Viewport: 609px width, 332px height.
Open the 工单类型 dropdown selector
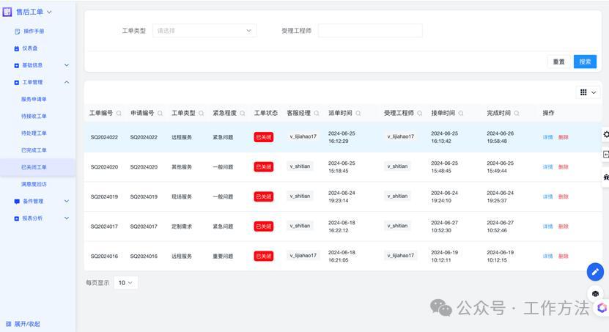click(x=204, y=31)
